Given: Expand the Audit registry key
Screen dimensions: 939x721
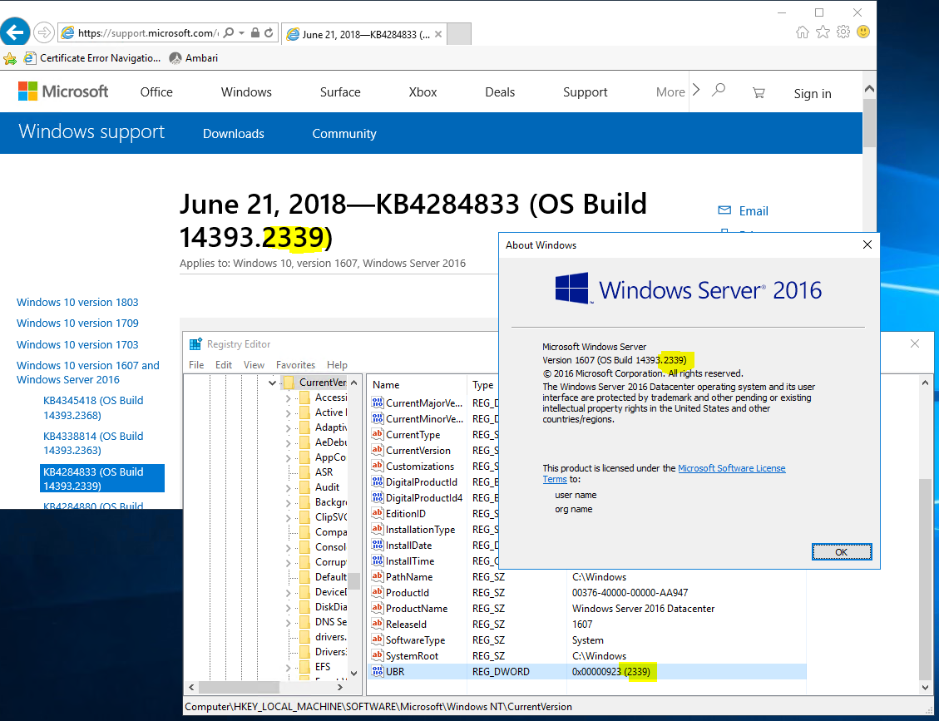Looking at the screenshot, I should (x=288, y=488).
